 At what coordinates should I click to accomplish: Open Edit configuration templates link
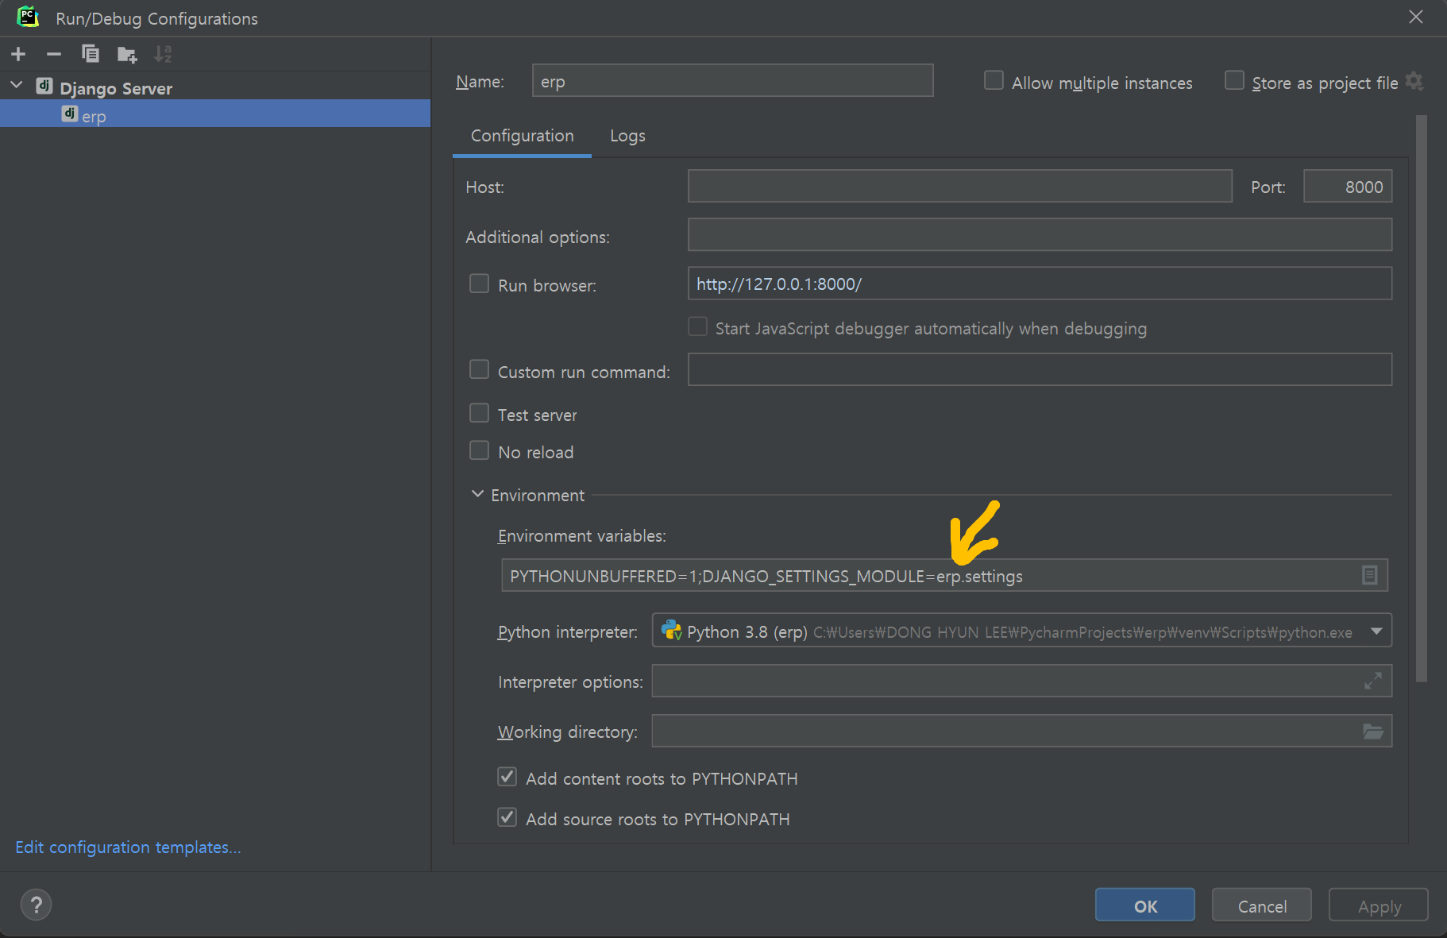click(128, 847)
